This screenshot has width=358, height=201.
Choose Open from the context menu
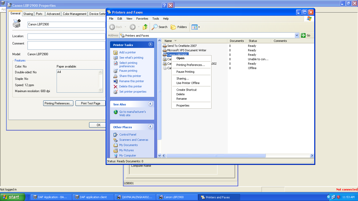191,58
